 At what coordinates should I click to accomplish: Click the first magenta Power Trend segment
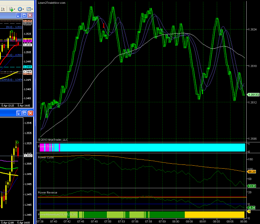click(42, 147)
